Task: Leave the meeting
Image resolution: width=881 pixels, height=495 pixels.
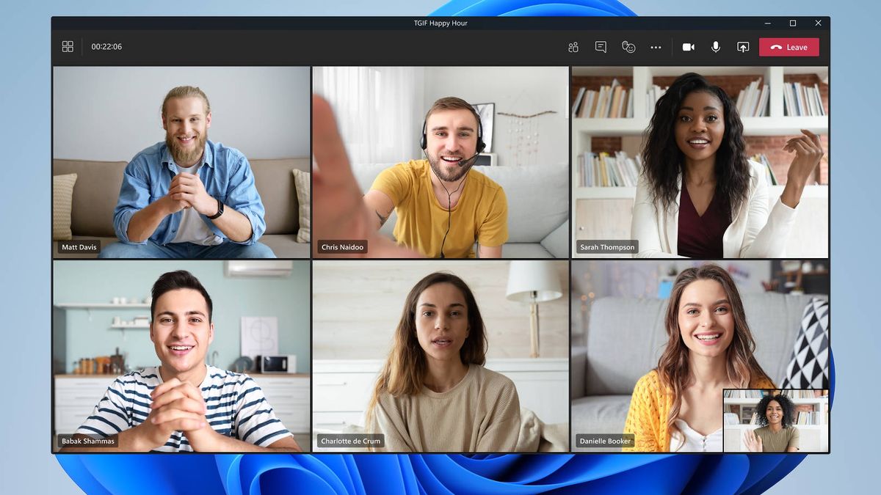Action: (789, 47)
